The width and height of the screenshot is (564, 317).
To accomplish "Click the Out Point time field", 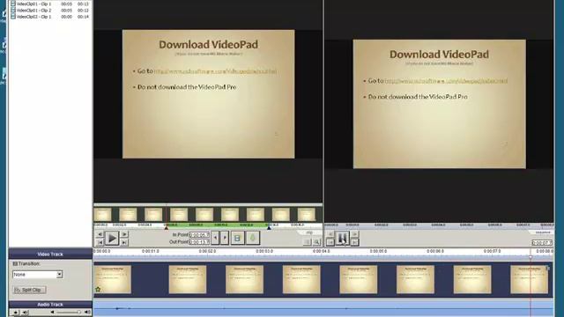I will coord(199,242).
